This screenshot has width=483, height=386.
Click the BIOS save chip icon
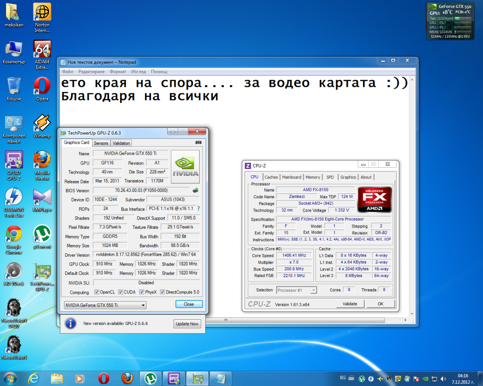[x=196, y=190]
